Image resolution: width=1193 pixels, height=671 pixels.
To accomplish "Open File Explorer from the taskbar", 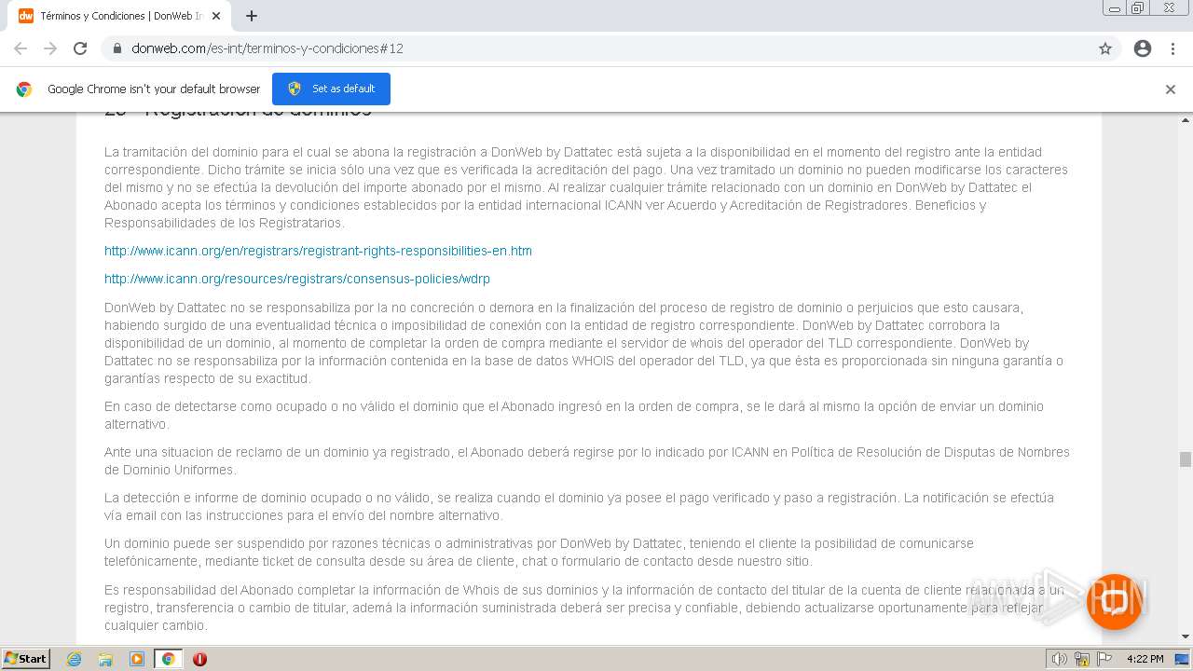I will [x=105, y=659].
